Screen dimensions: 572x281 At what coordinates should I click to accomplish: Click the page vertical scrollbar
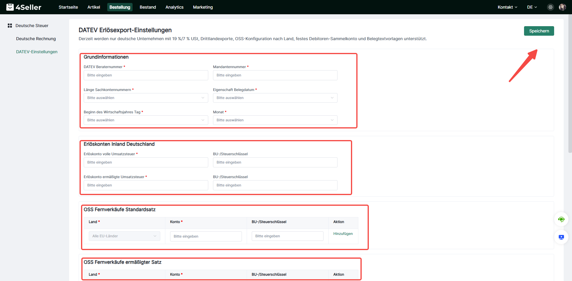point(570,83)
